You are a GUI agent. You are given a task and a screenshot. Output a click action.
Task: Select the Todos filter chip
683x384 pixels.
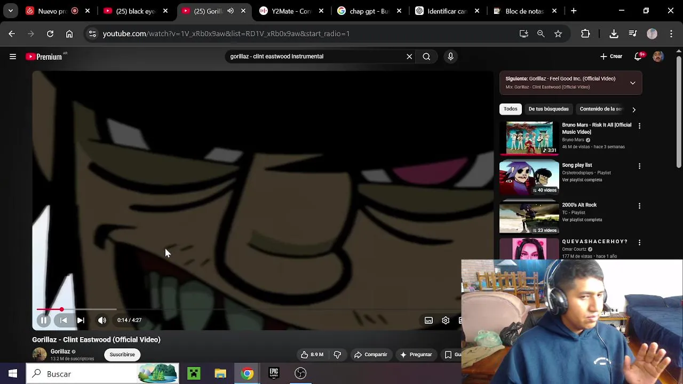tap(511, 109)
